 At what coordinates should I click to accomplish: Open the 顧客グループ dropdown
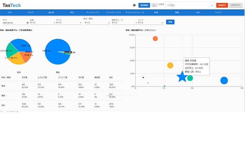tap(124, 23)
